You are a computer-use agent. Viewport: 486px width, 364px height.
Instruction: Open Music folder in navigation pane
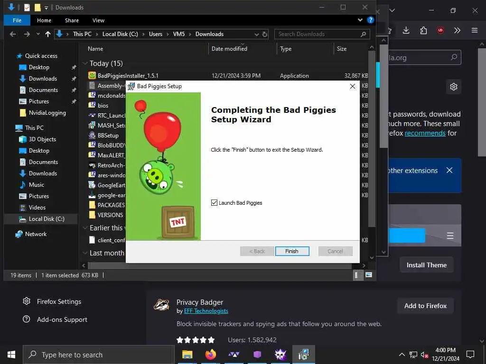coord(36,185)
